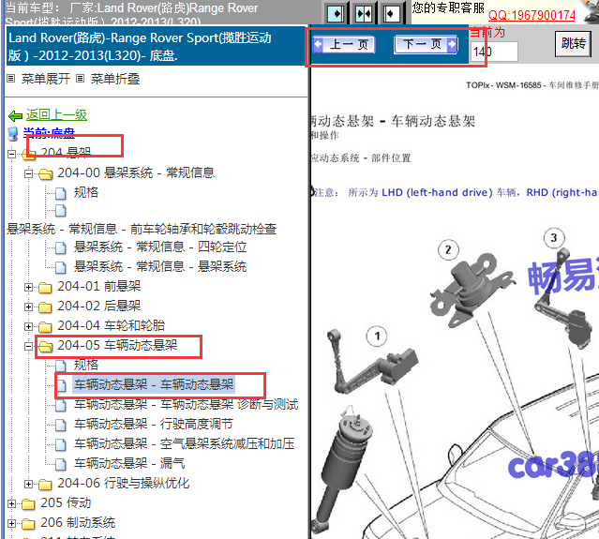599x539 pixels.
Task: Click the 204-04 车轮和轮胎 folder icon
Action: [45, 327]
